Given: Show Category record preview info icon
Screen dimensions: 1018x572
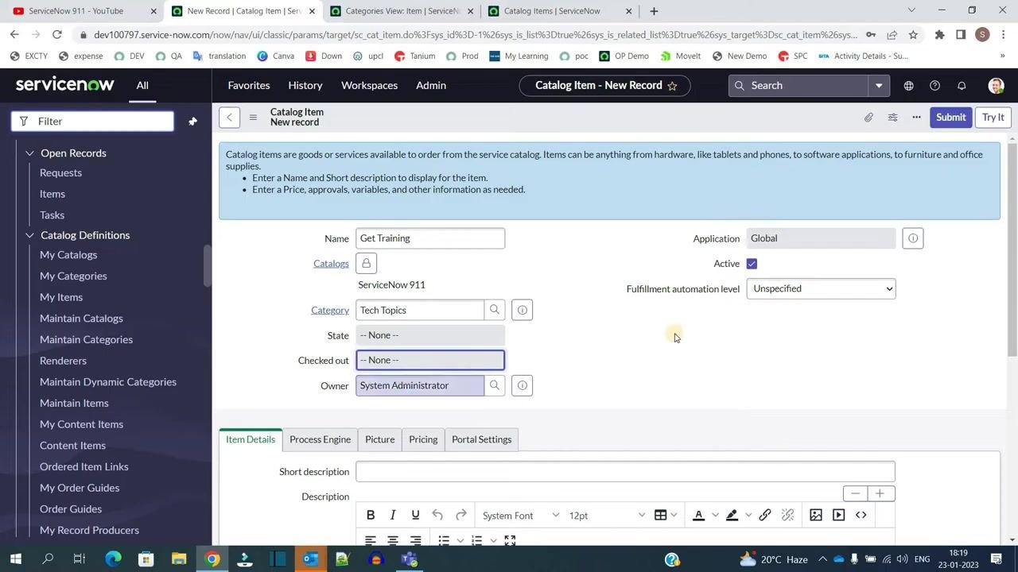Looking at the screenshot, I should [522, 310].
